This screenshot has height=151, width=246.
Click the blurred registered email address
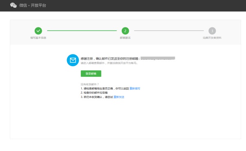[158, 58]
